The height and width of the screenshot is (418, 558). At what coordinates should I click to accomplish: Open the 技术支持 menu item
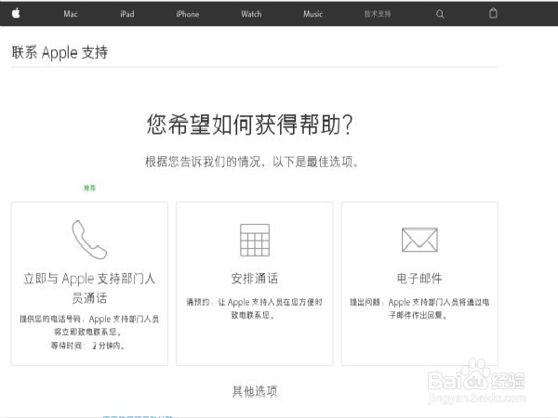click(x=378, y=14)
